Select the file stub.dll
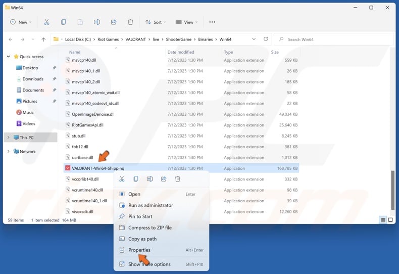Image resolution: width=399 pixels, height=274 pixels. (79, 136)
